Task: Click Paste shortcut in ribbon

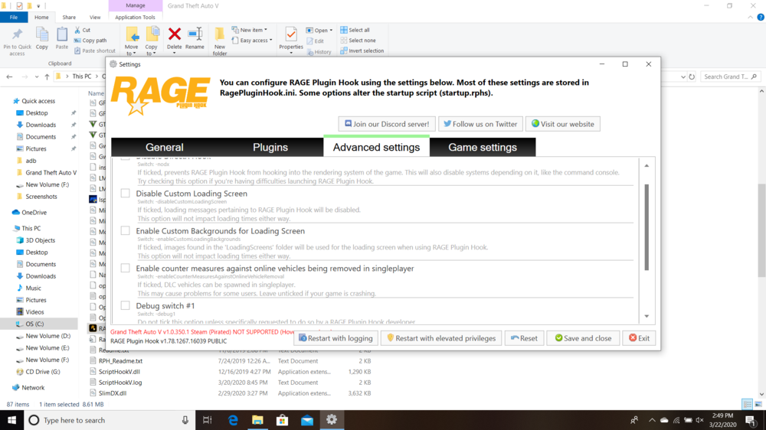Action: pyautogui.click(x=95, y=50)
